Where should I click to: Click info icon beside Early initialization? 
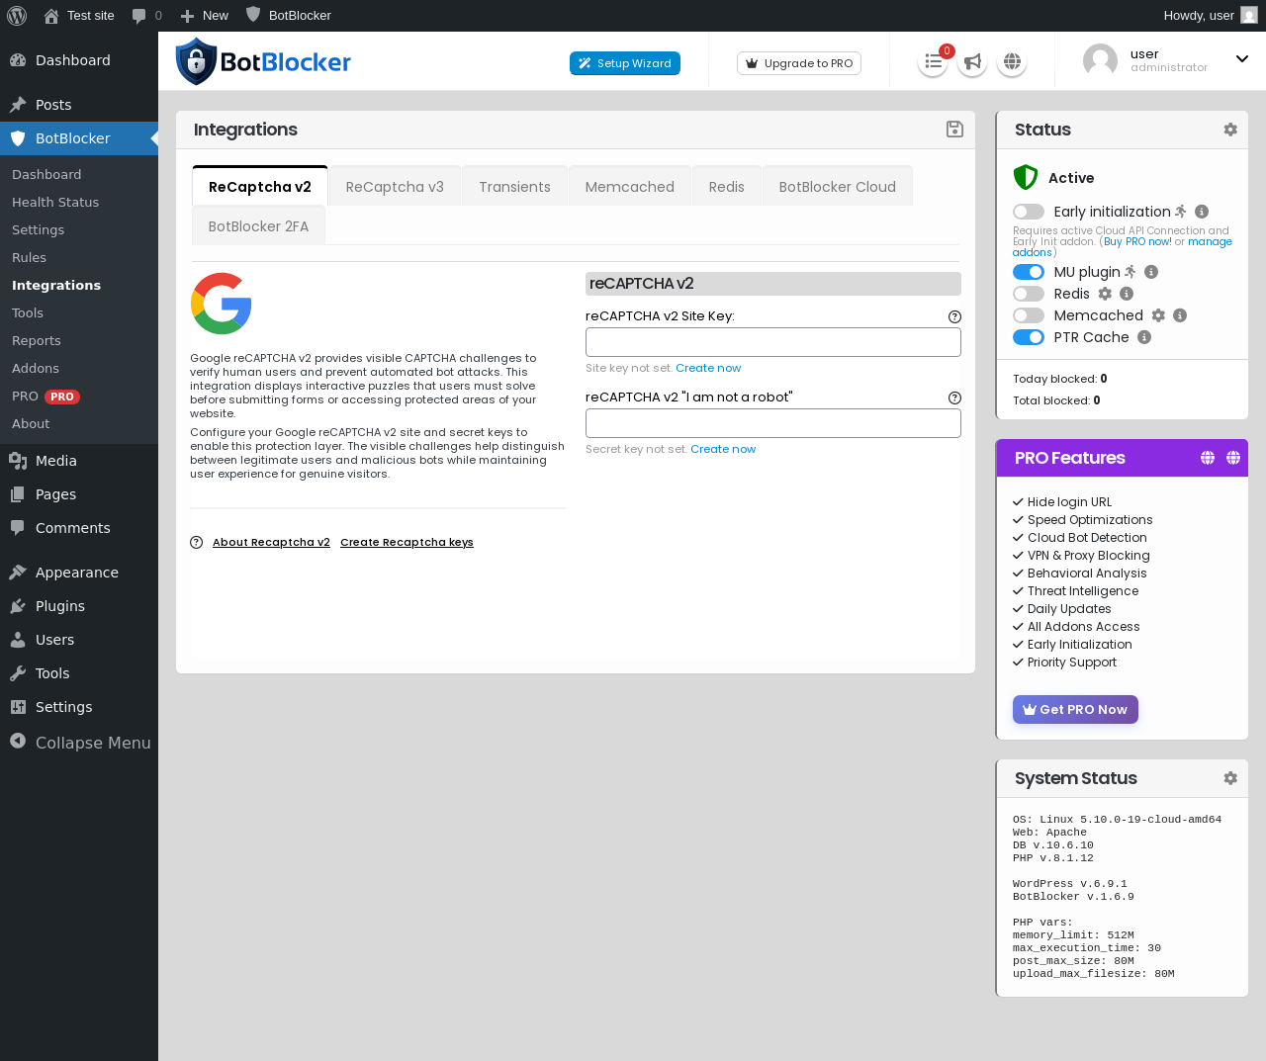point(1202,212)
